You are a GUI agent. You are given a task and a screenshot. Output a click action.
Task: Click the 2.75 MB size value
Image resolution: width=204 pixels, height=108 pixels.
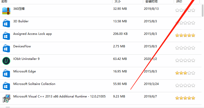[119, 46]
